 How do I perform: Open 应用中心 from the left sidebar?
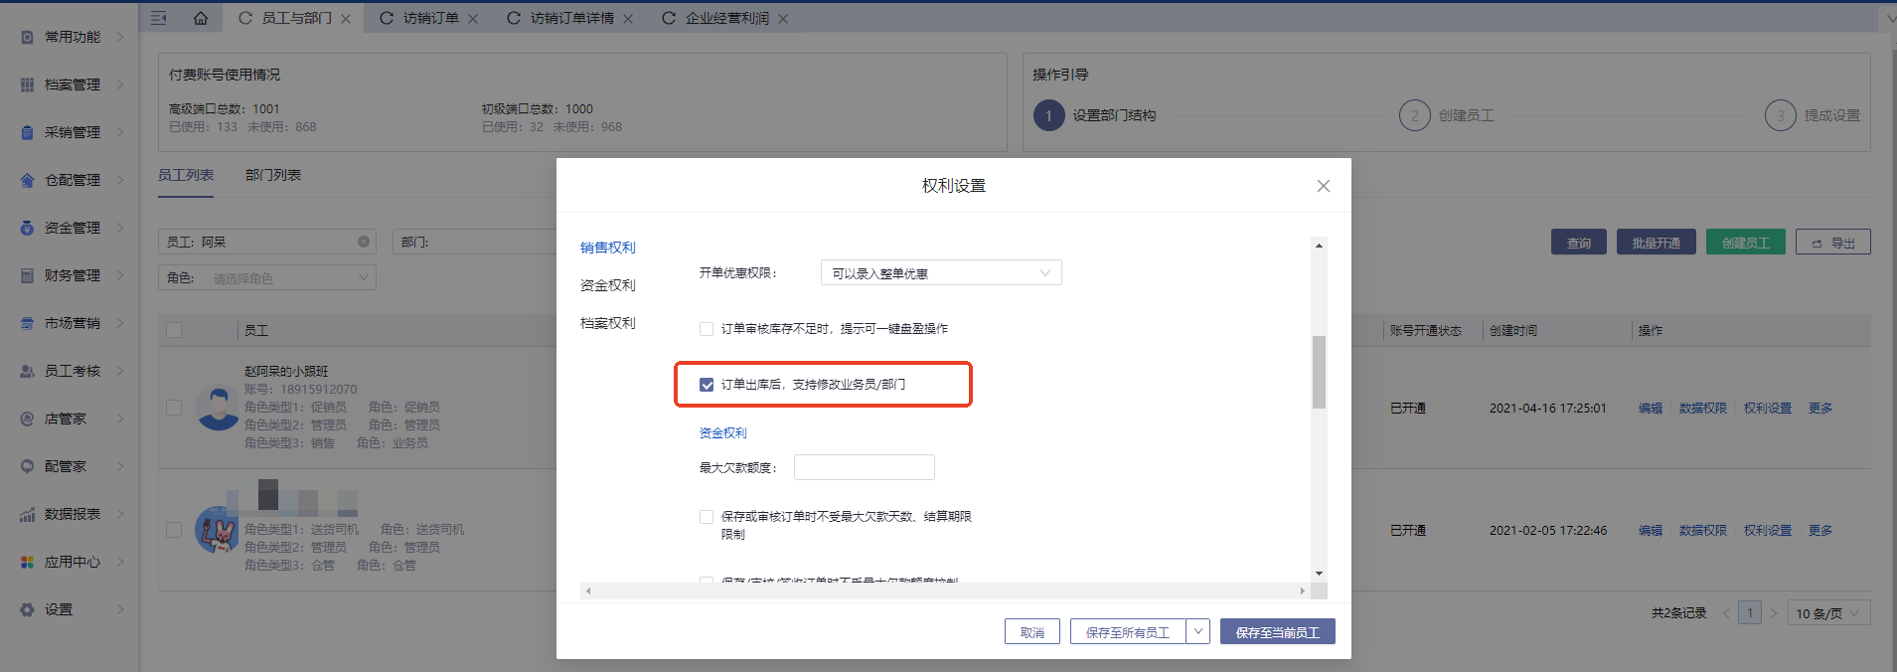coord(72,562)
